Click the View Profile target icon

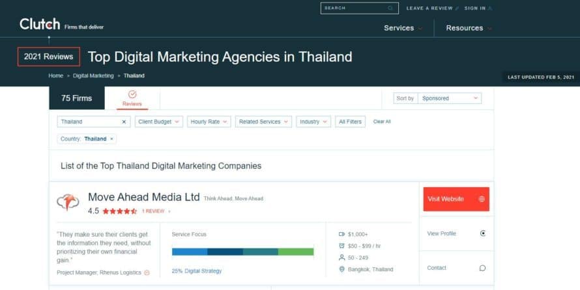pyautogui.click(x=483, y=233)
